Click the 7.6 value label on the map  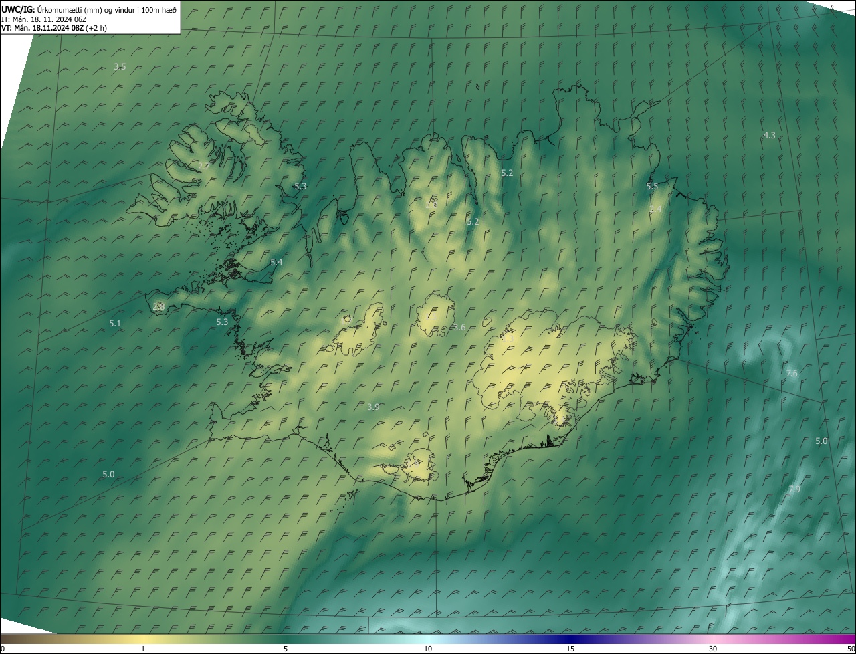coord(792,373)
